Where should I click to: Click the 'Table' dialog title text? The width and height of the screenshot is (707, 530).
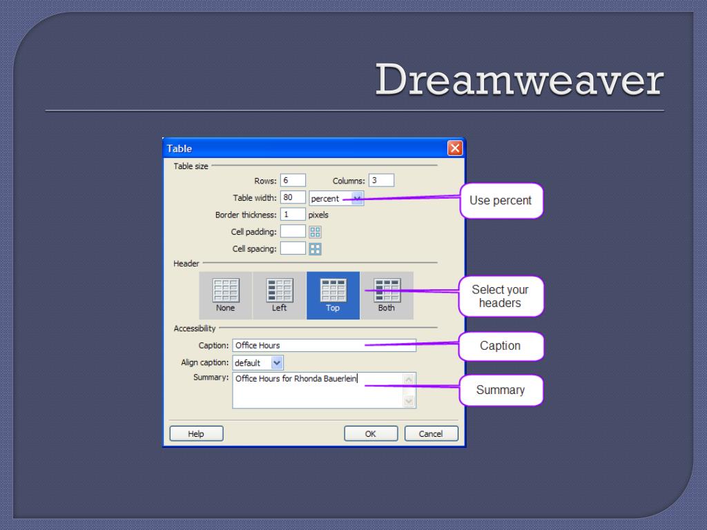click(x=180, y=149)
